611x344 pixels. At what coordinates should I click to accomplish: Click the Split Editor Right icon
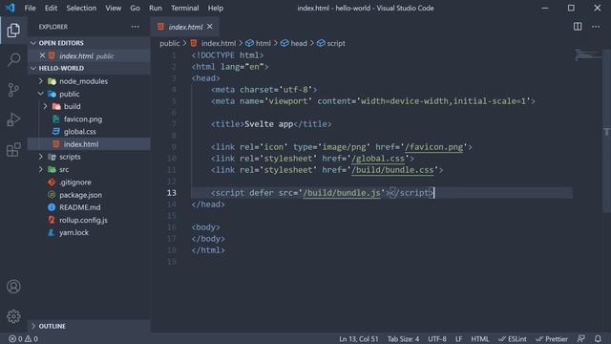click(x=578, y=27)
